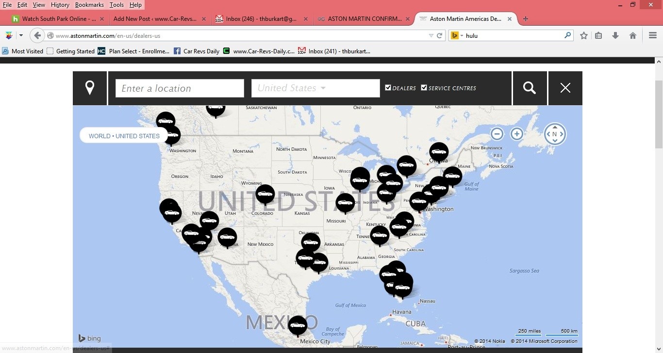The image size is (663, 353).
Task: Click the UNITED STATES breadcrumb link
Action: (137, 136)
